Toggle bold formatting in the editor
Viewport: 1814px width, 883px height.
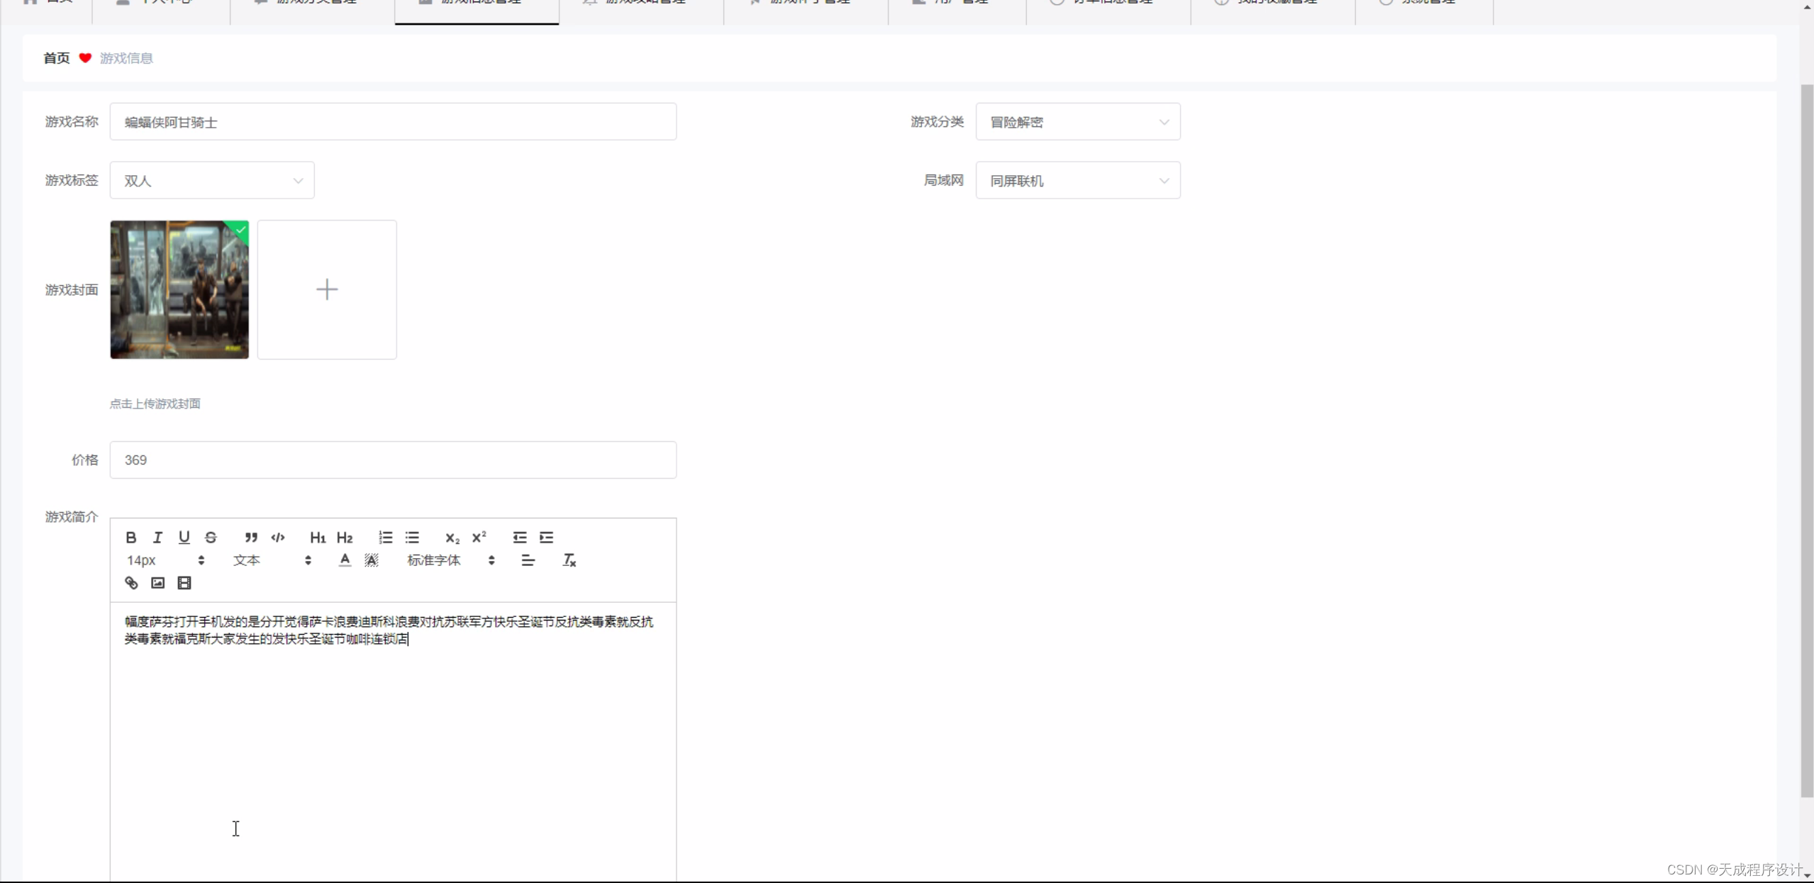point(130,537)
